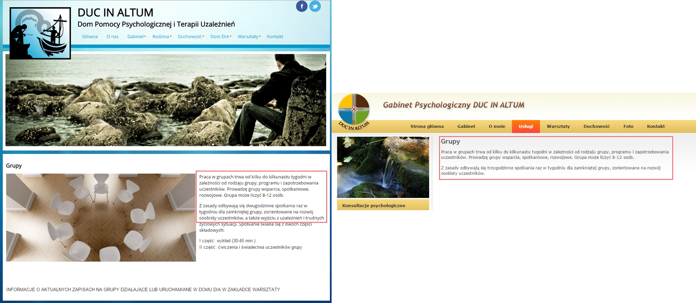Open the Facebook icon link
The image size is (696, 303).
(x=302, y=6)
